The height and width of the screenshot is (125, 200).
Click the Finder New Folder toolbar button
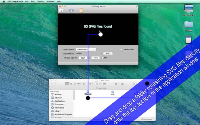pyautogui.click(x=122, y=84)
